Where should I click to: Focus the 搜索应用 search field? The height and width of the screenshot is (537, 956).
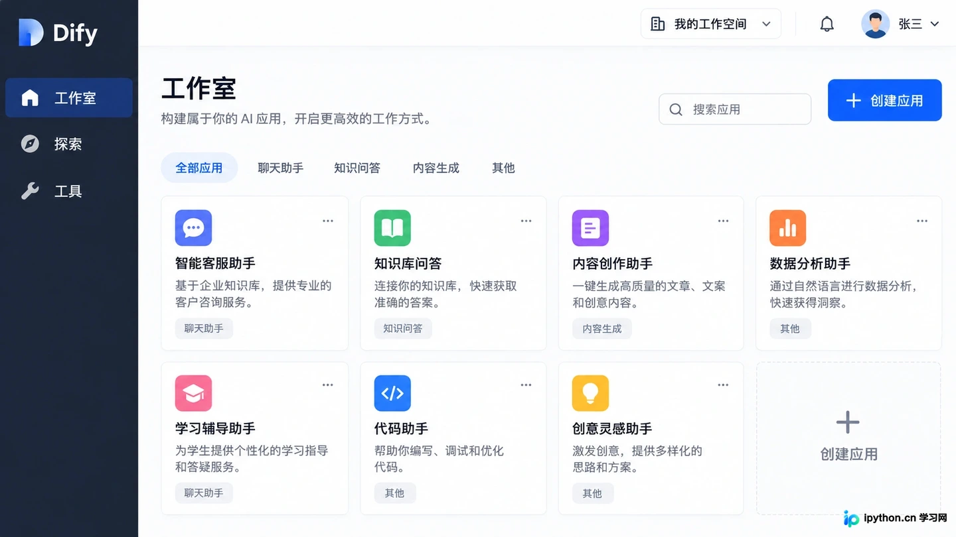pos(735,109)
